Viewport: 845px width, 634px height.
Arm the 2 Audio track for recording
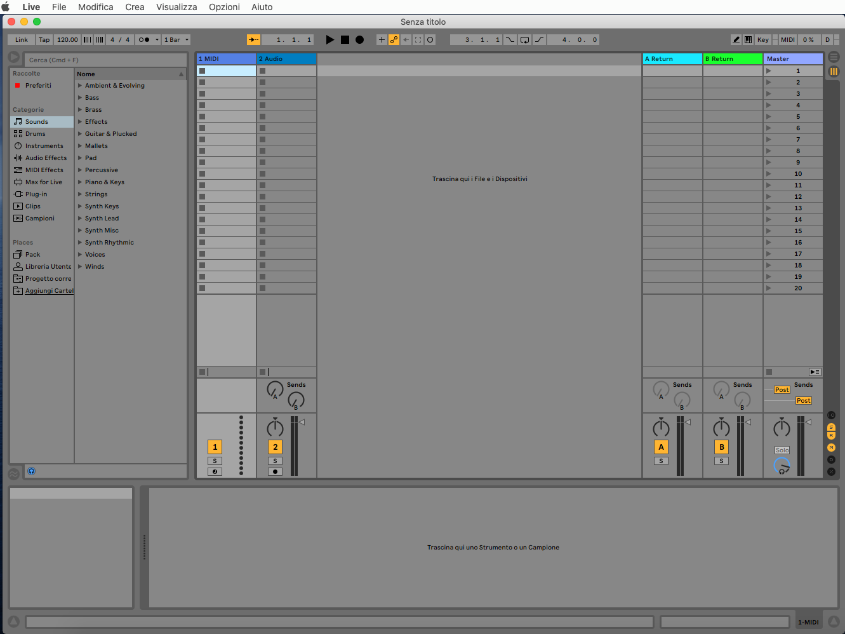pyautogui.click(x=275, y=472)
